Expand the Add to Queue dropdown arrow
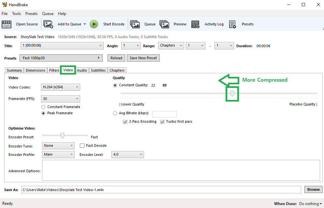The width and height of the screenshot is (324, 208). [85, 24]
